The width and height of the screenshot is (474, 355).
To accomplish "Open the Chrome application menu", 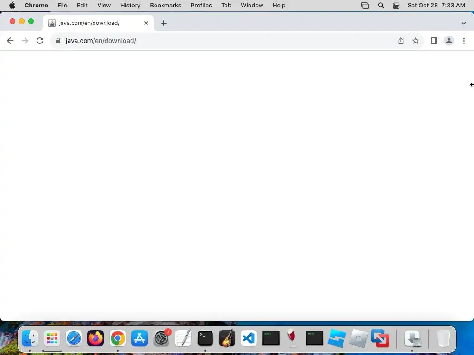I will pyautogui.click(x=36, y=6).
